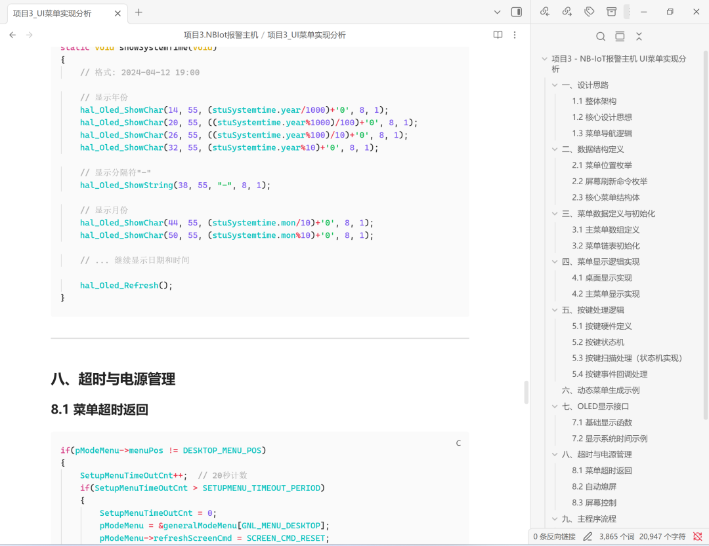Click 项目3_UI菜单实现分析 breadcrumb title

click(x=307, y=35)
